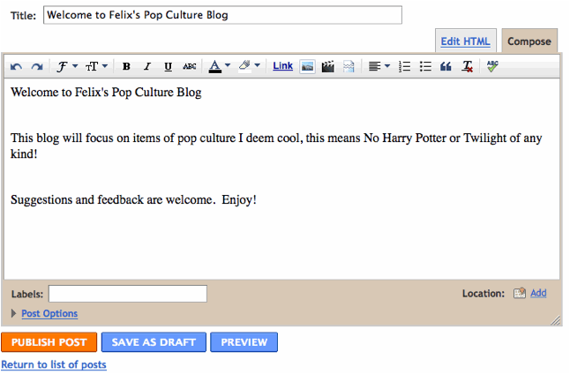Open the font size dropdown
Viewport: 570px width, 374px height.
click(96, 66)
